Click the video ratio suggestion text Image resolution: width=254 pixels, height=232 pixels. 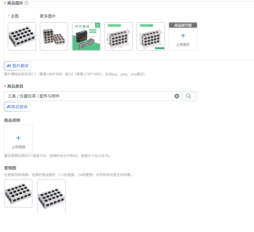click(57, 156)
